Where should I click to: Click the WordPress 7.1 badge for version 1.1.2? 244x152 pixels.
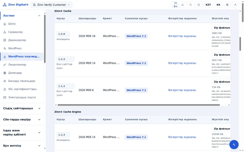[136, 90]
